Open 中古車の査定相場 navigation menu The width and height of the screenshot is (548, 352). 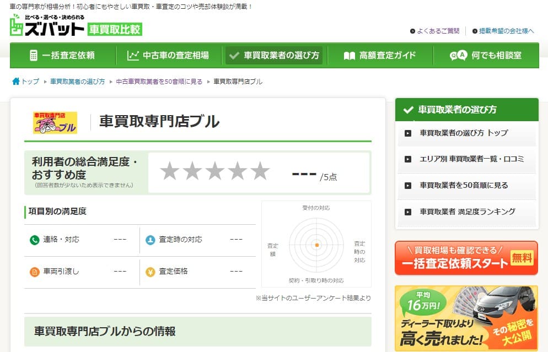pos(168,55)
